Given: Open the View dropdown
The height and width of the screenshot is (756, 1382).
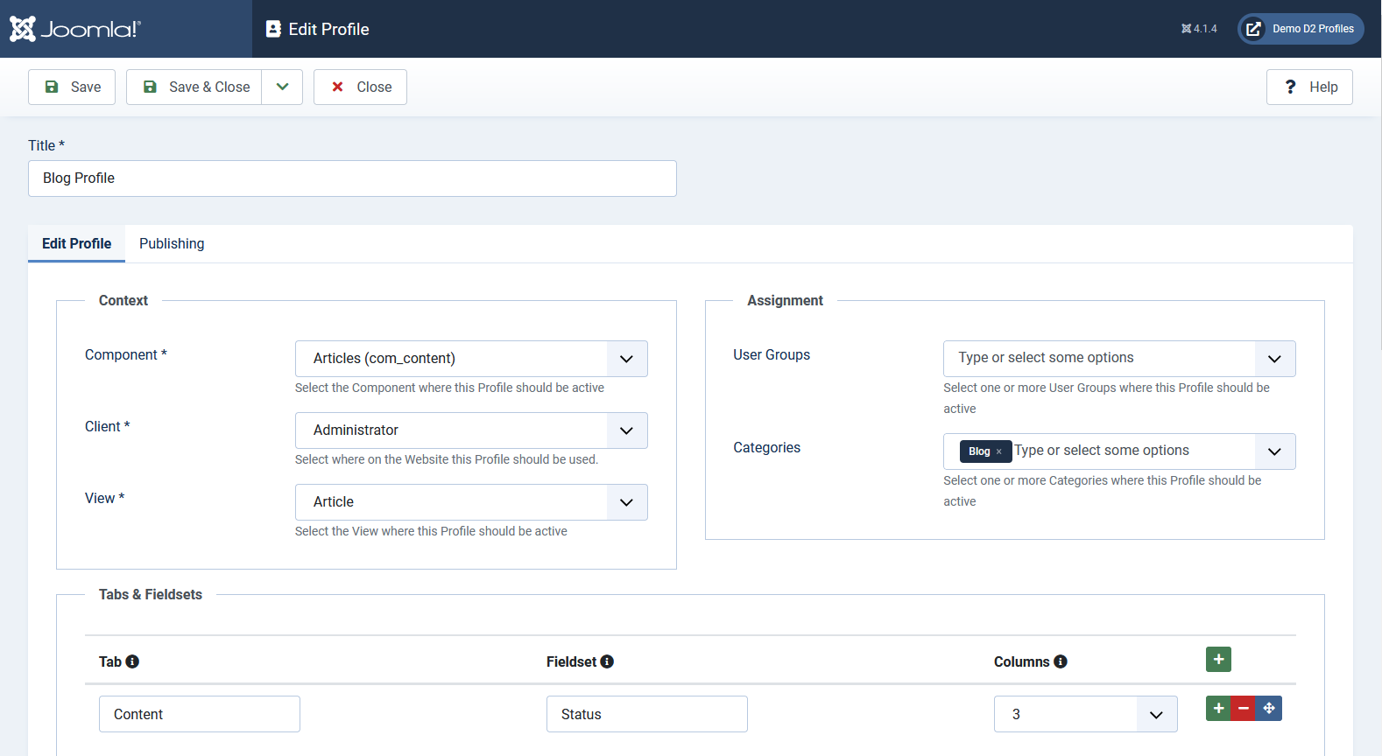Looking at the screenshot, I should click(x=471, y=502).
